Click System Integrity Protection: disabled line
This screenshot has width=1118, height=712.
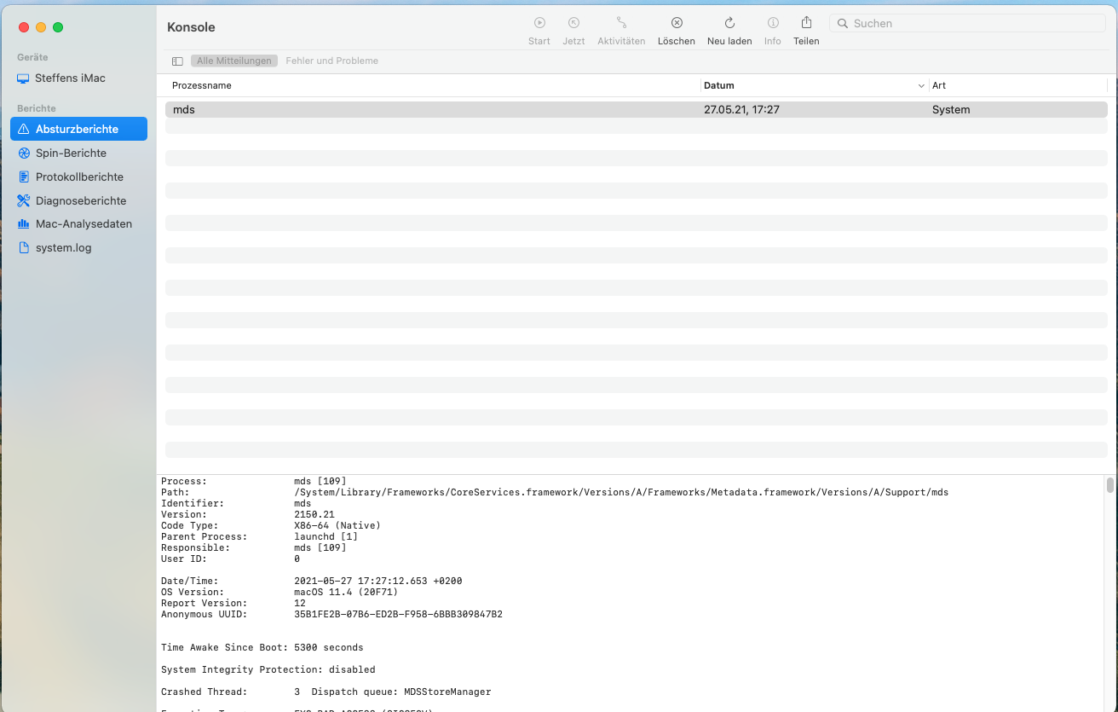pos(268,669)
